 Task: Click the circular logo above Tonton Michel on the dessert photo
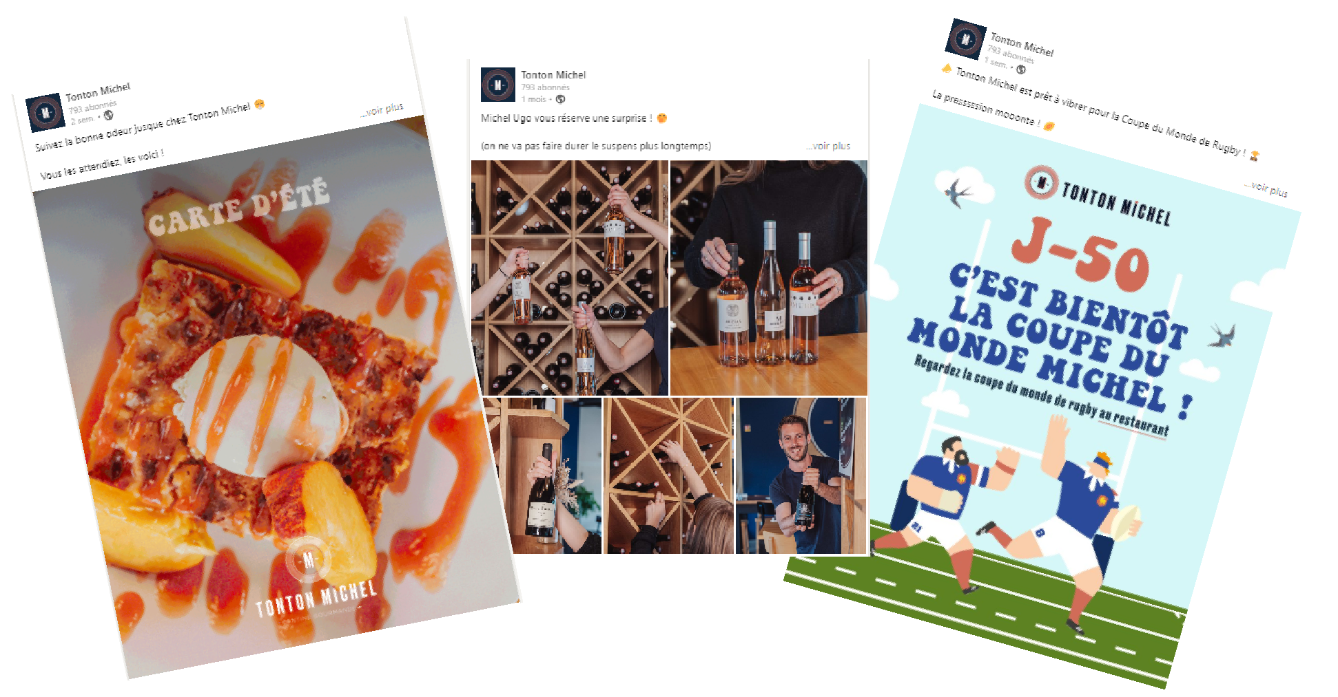point(308,559)
